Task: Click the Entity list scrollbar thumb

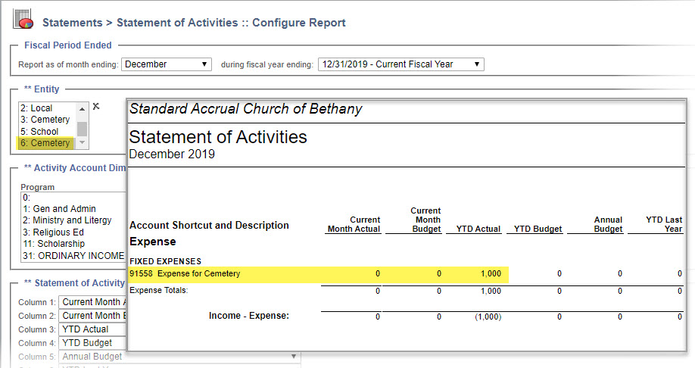Action: click(82, 129)
